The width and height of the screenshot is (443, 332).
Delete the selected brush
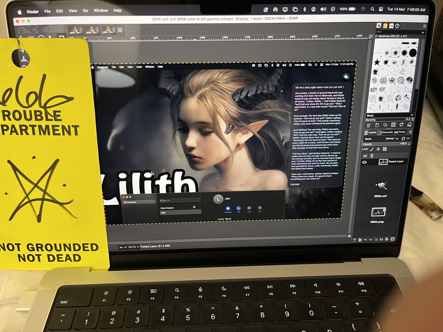[393, 125]
